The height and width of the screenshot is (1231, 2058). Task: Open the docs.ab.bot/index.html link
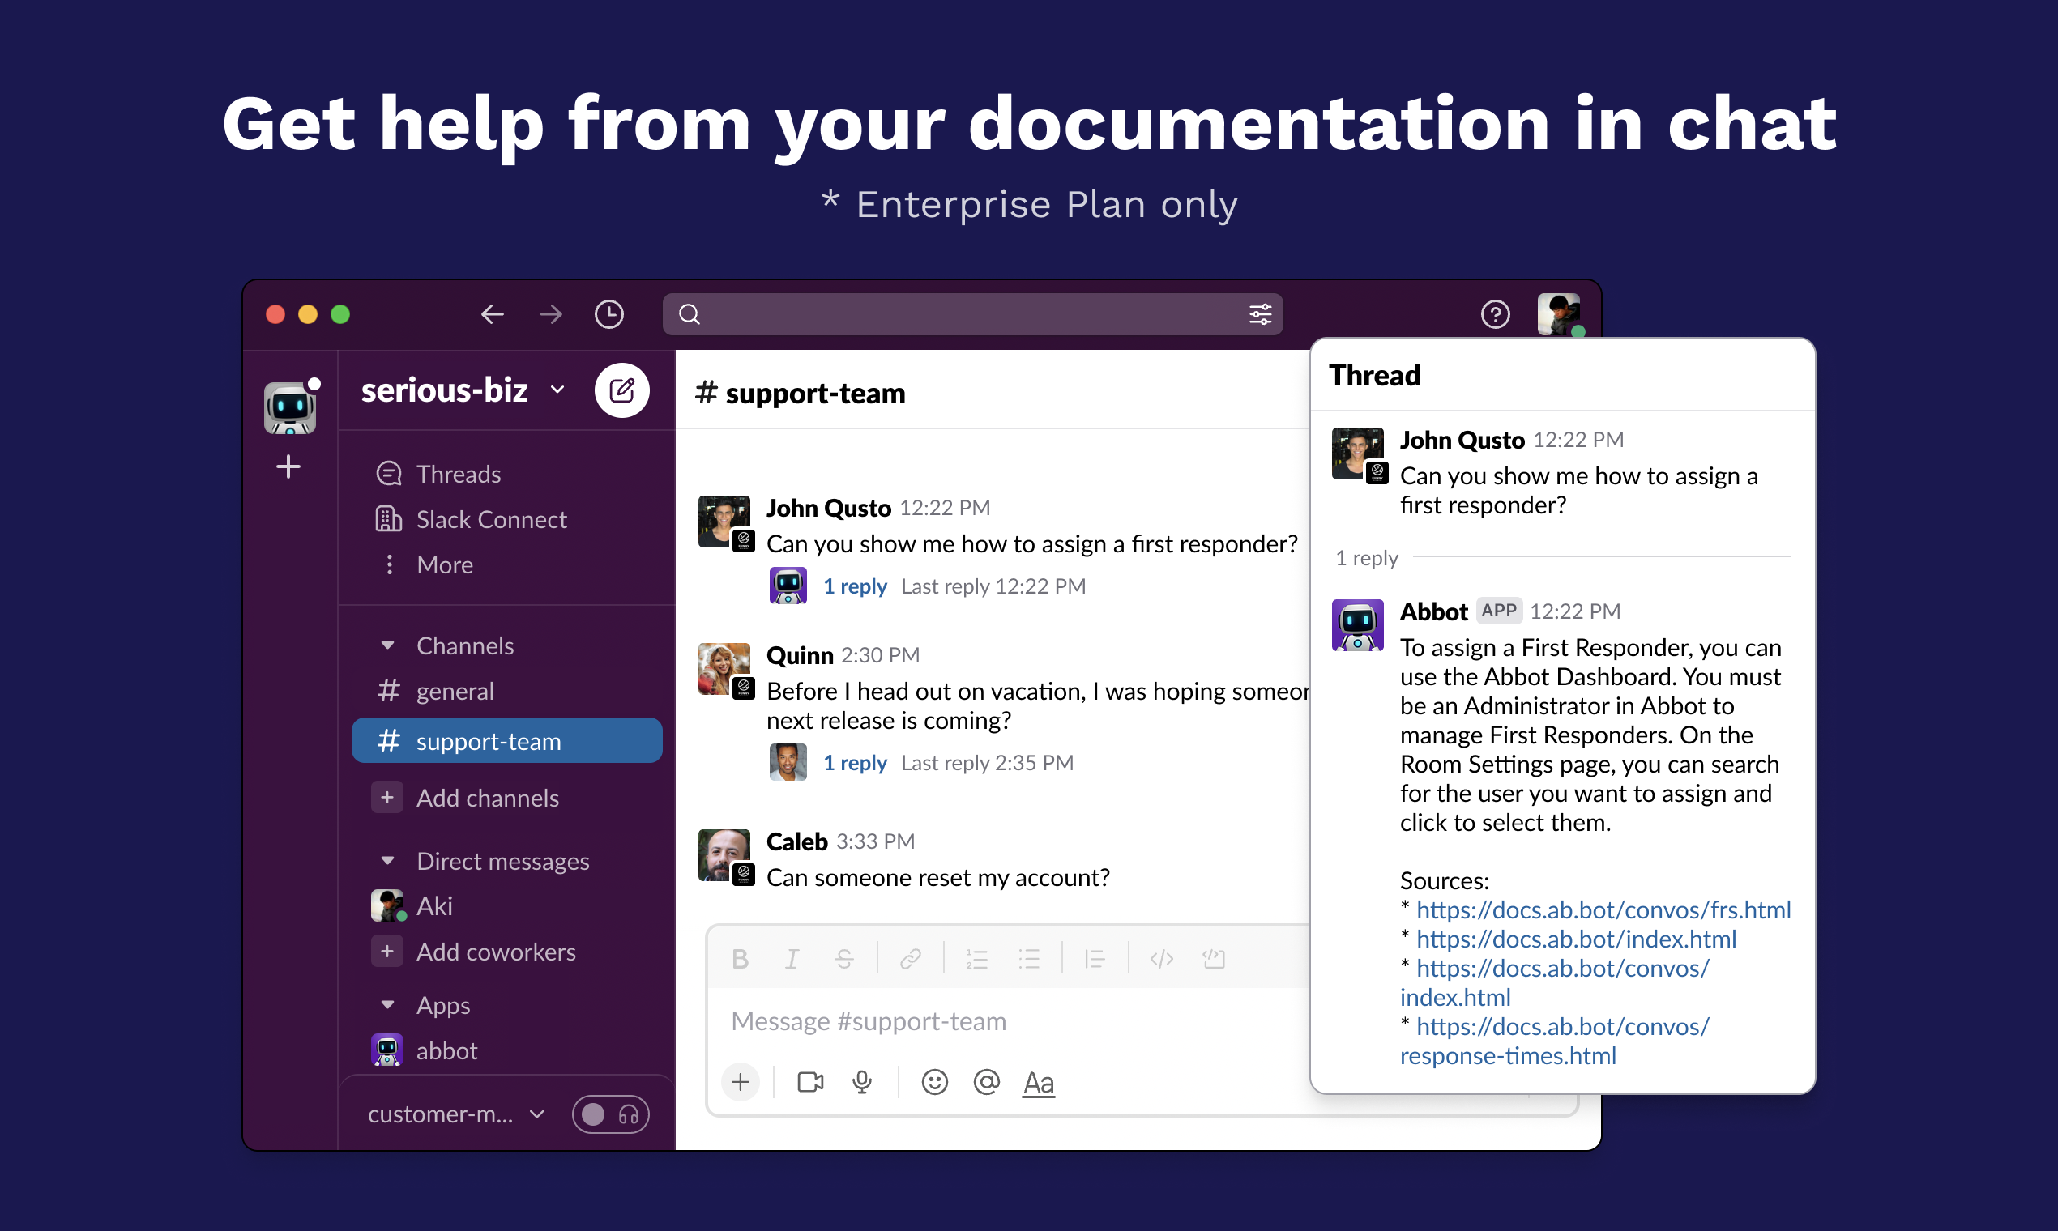1576,939
